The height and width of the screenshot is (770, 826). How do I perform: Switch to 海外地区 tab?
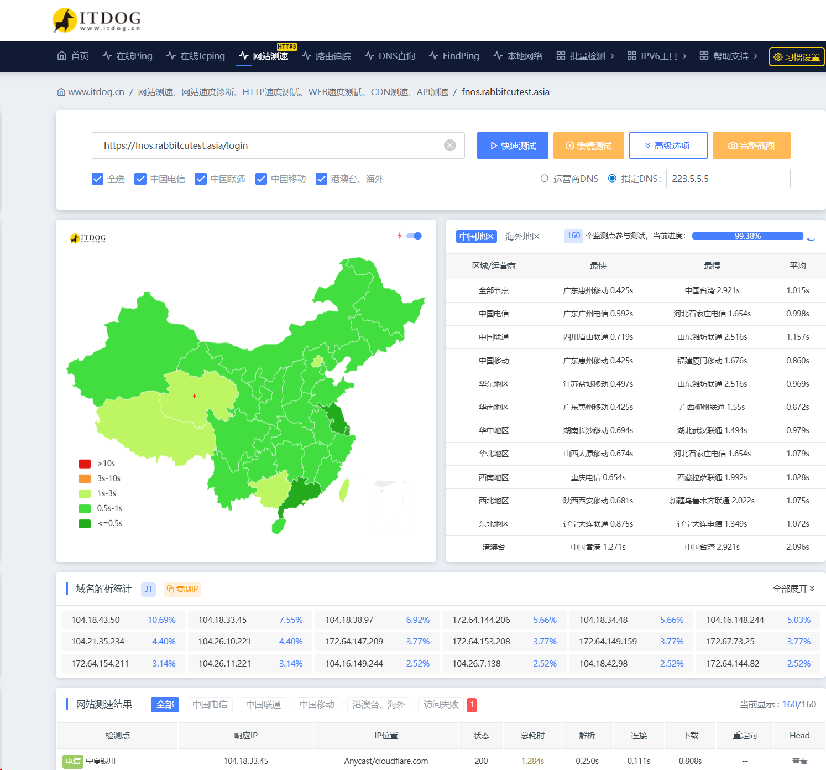tap(522, 236)
